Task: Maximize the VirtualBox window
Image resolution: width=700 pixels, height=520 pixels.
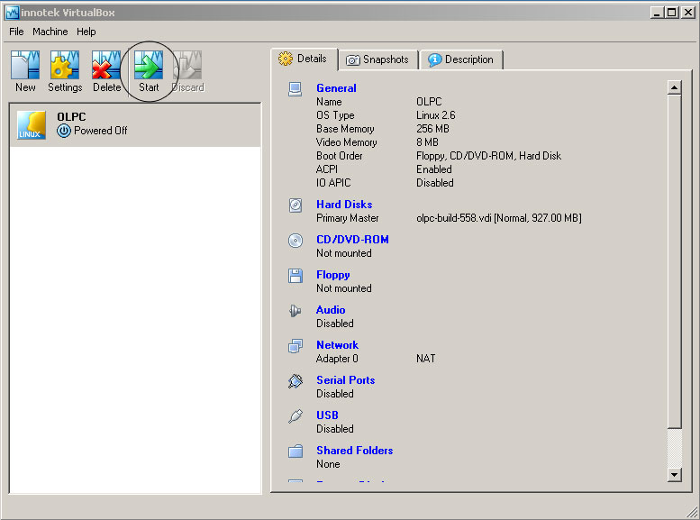Action: click(671, 13)
